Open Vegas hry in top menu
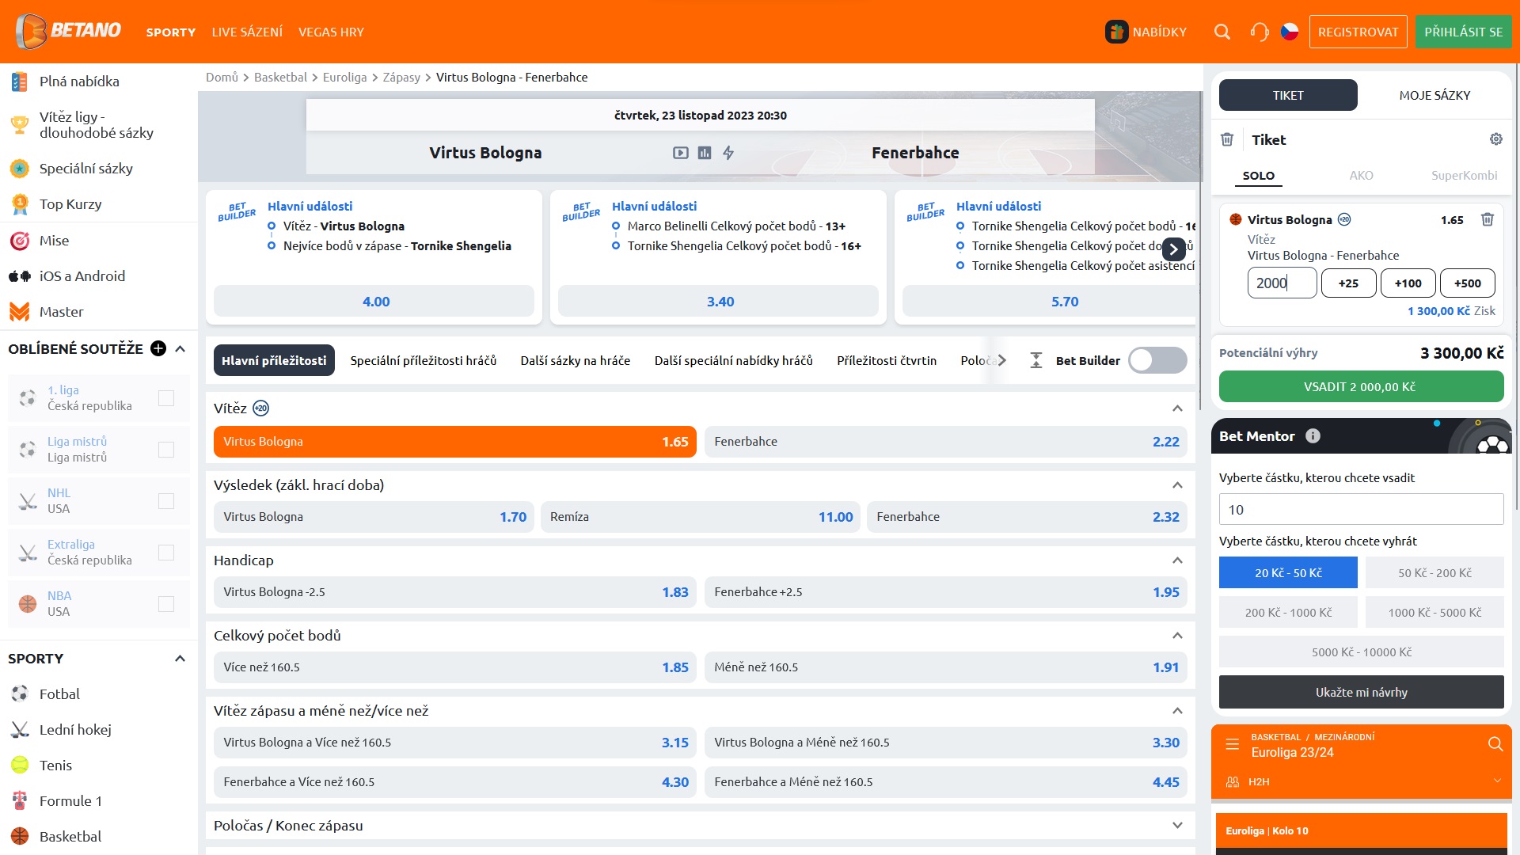 pyautogui.click(x=331, y=32)
